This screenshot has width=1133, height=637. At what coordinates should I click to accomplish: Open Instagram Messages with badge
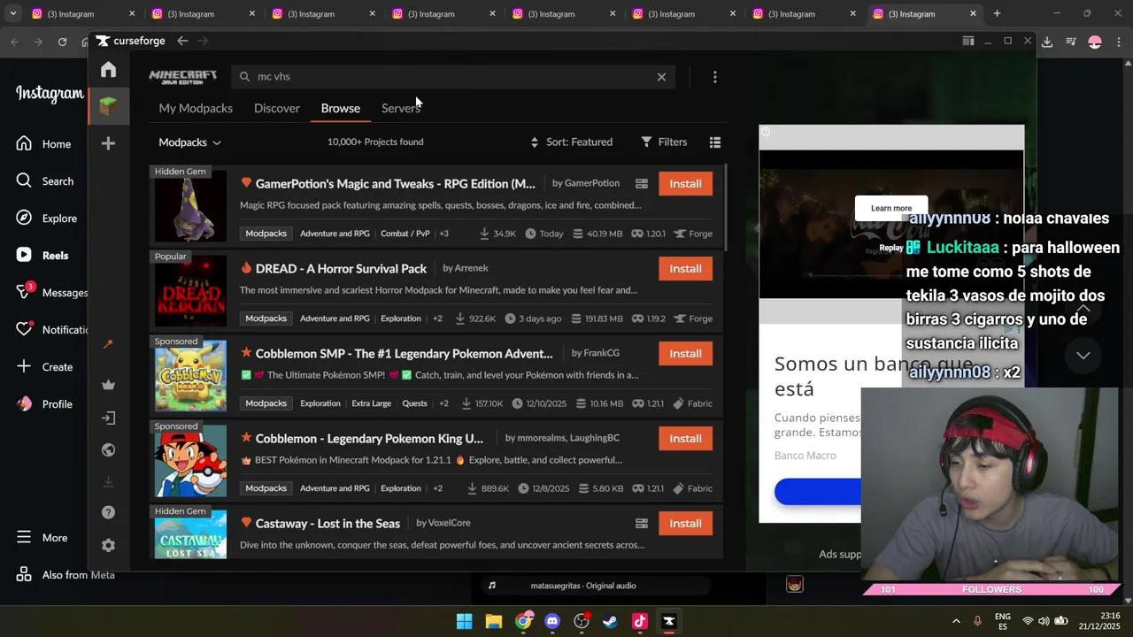pyautogui.click(x=50, y=293)
